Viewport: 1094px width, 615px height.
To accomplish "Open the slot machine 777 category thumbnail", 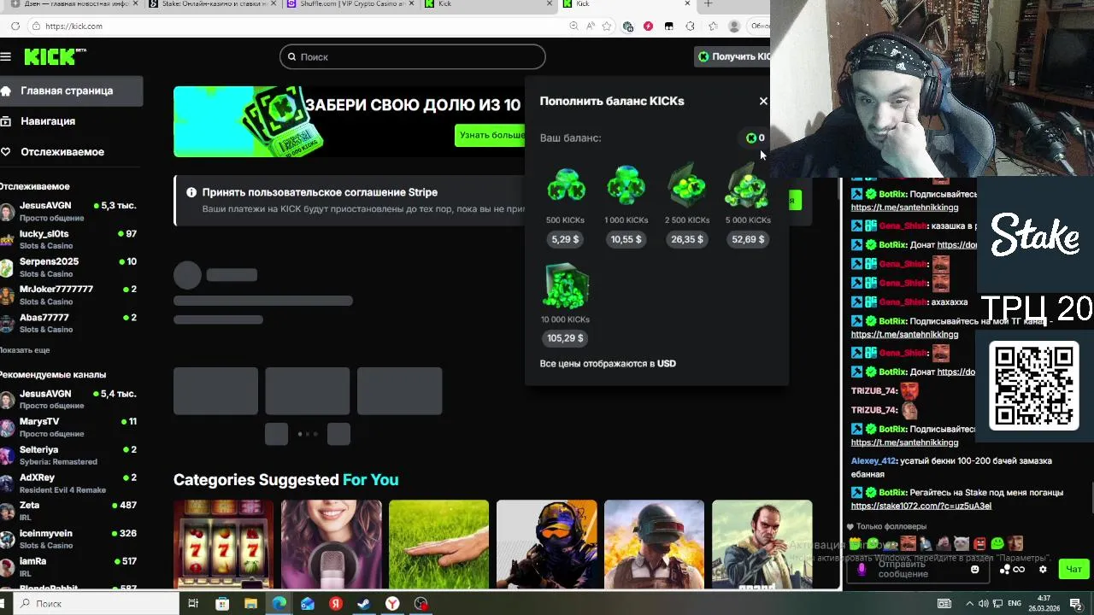I will click(x=223, y=544).
